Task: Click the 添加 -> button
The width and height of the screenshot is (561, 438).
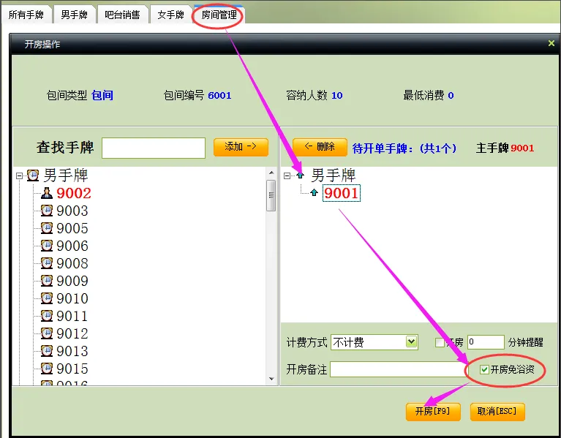Action: click(x=241, y=147)
